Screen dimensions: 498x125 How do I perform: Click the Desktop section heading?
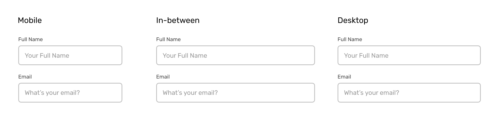[353, 20]
